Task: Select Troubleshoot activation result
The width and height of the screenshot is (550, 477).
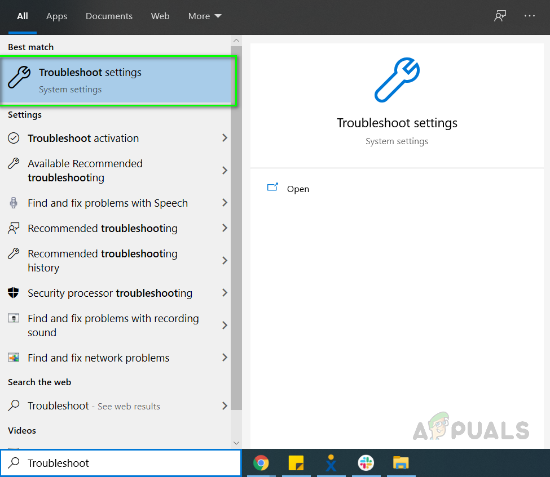Action: click(x=116, y=139)
